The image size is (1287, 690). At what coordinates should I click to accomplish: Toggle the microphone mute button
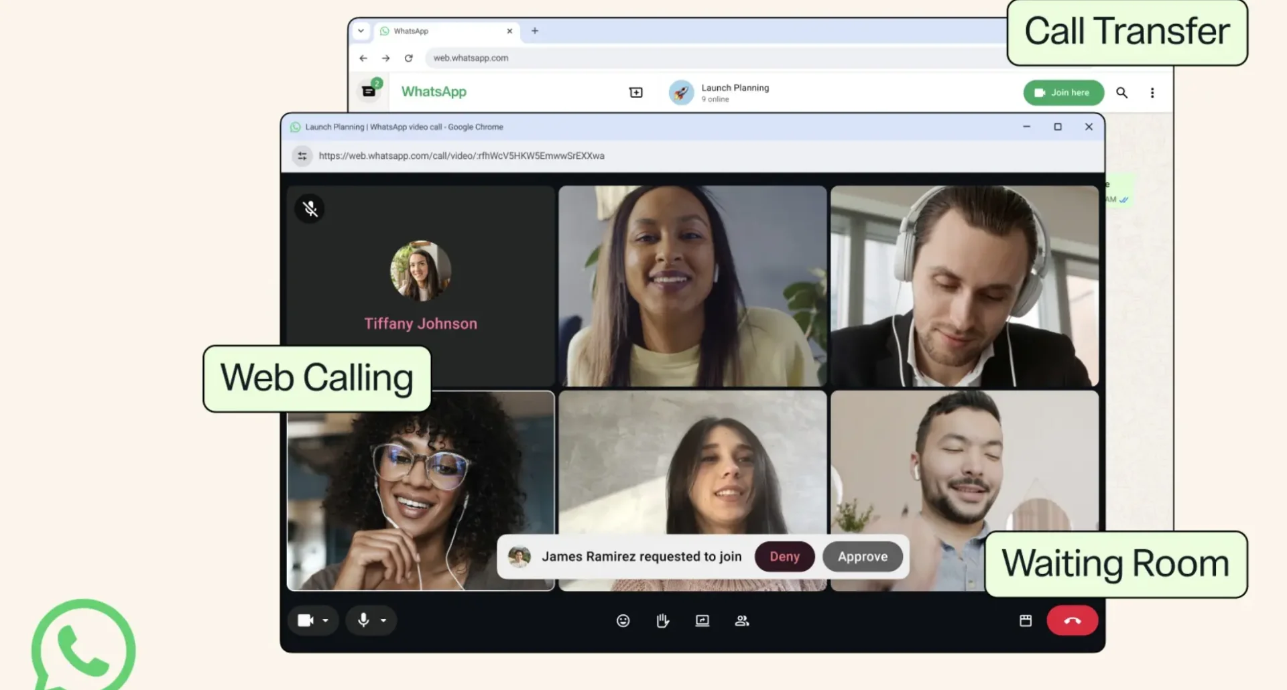tap(363, 620)
